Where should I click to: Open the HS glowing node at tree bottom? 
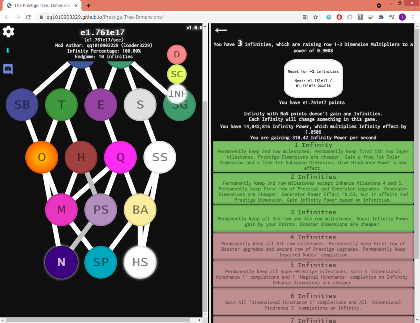pos(140,262)
